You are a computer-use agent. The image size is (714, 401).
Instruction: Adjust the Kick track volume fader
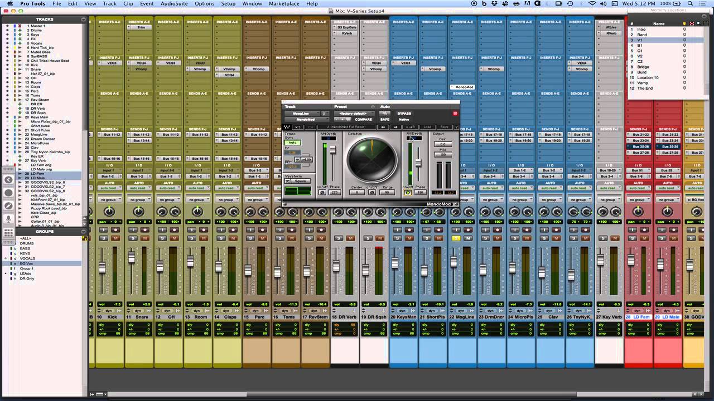tap(102, 268)
